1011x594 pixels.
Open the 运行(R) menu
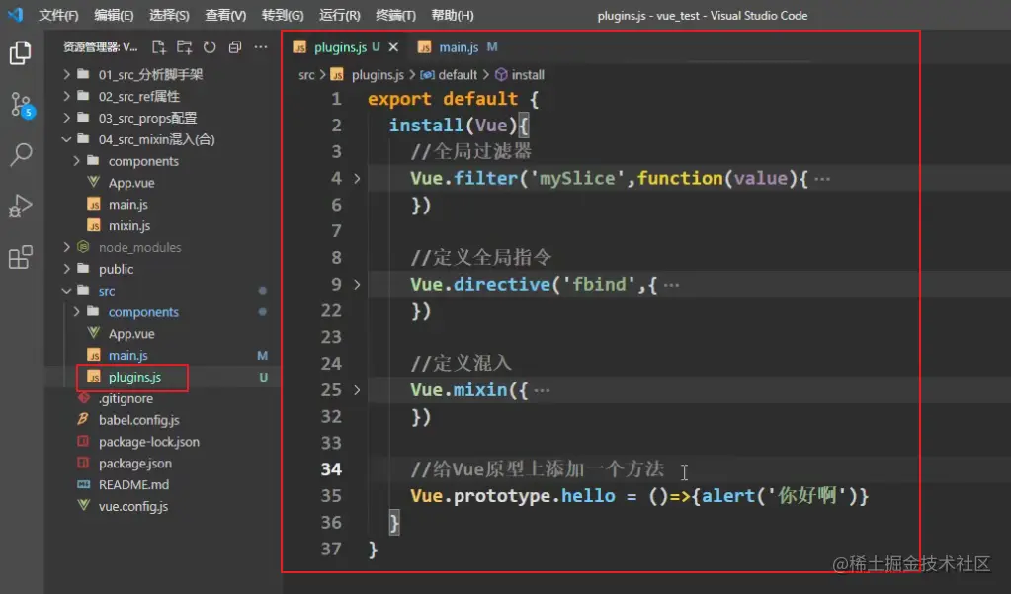tap(339, 15)
